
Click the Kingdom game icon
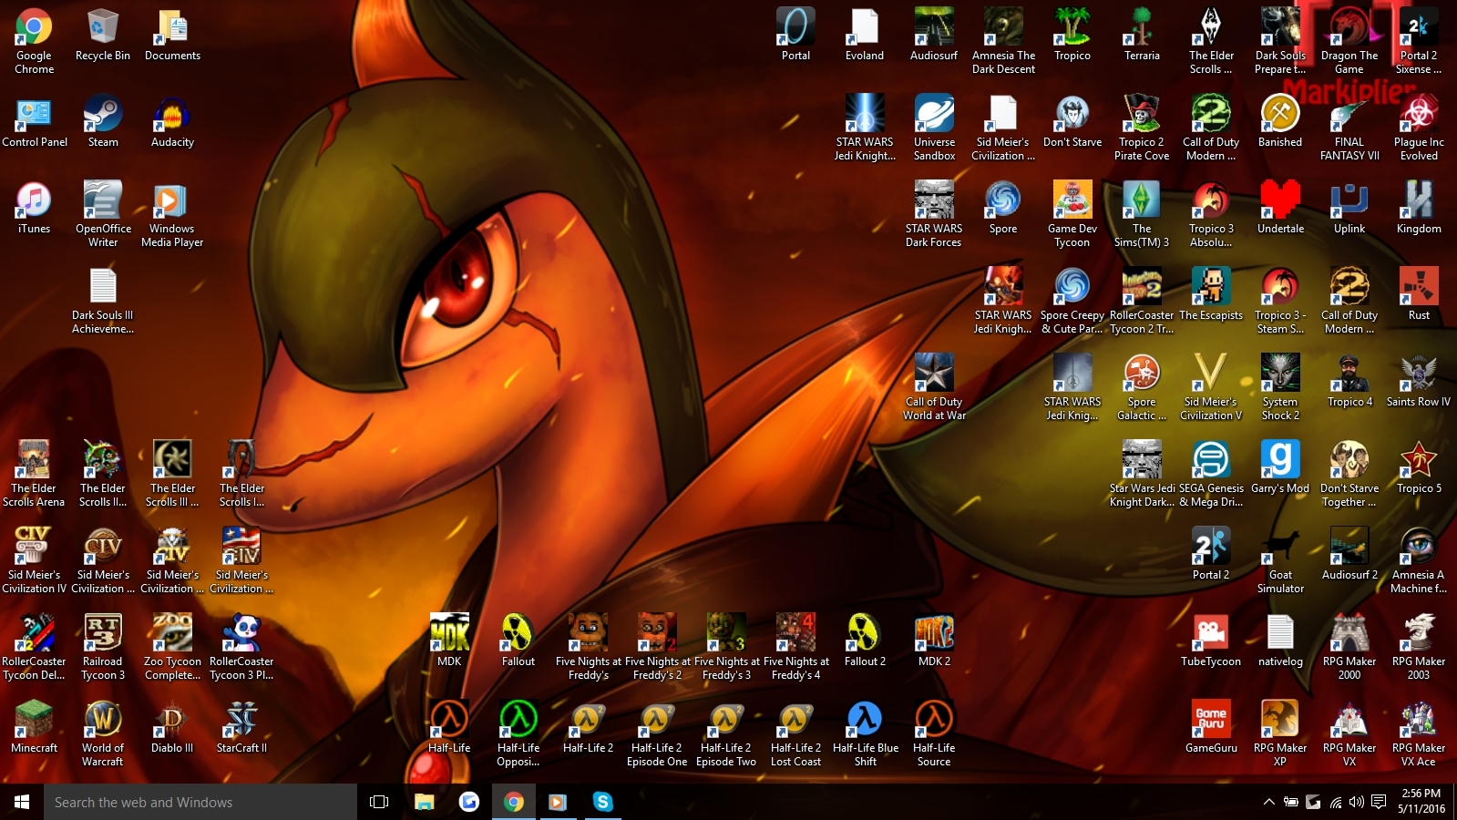coord(1419,209)
